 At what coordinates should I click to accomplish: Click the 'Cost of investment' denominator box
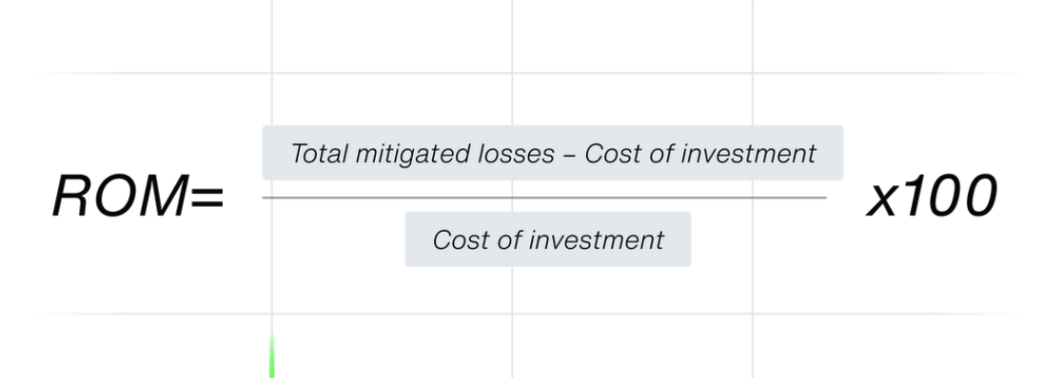(x=548, y=239)
